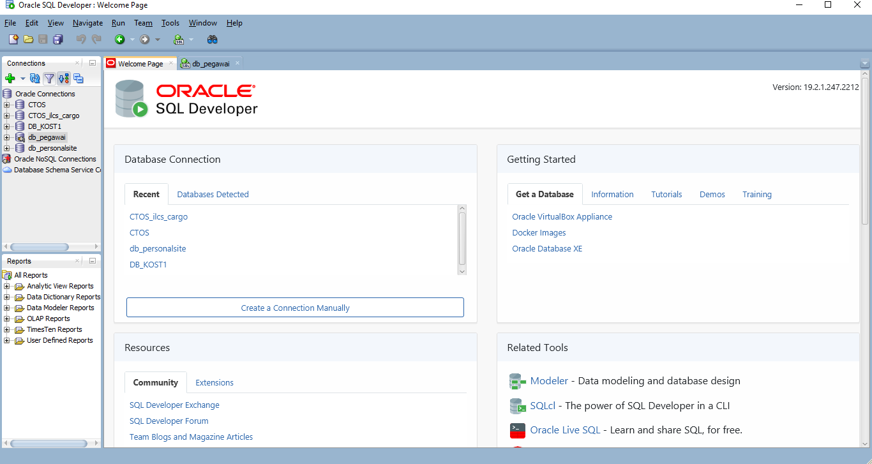Open the Forward arrow history dropdown
The image size is (872, 464).
click(x=158, y=40)
